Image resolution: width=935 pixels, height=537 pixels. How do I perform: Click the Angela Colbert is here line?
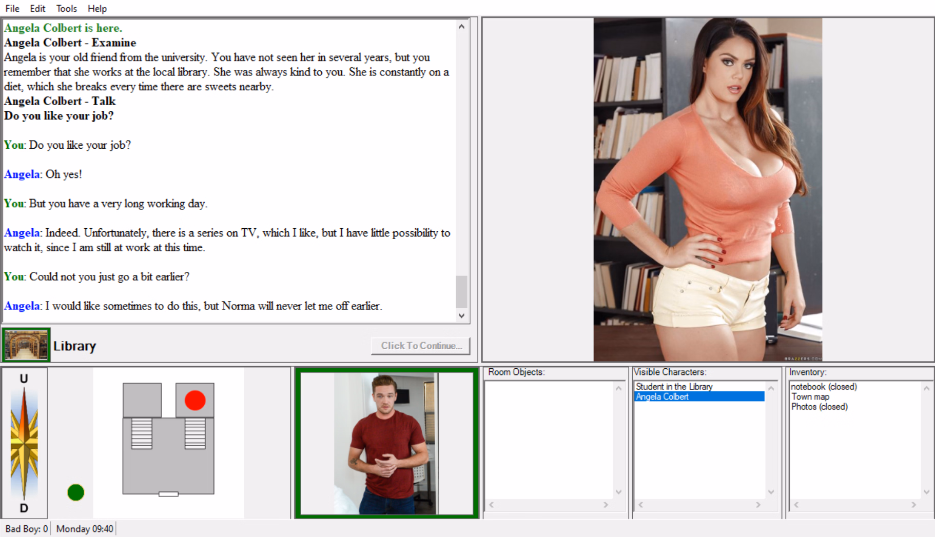[x=63, y=28]
